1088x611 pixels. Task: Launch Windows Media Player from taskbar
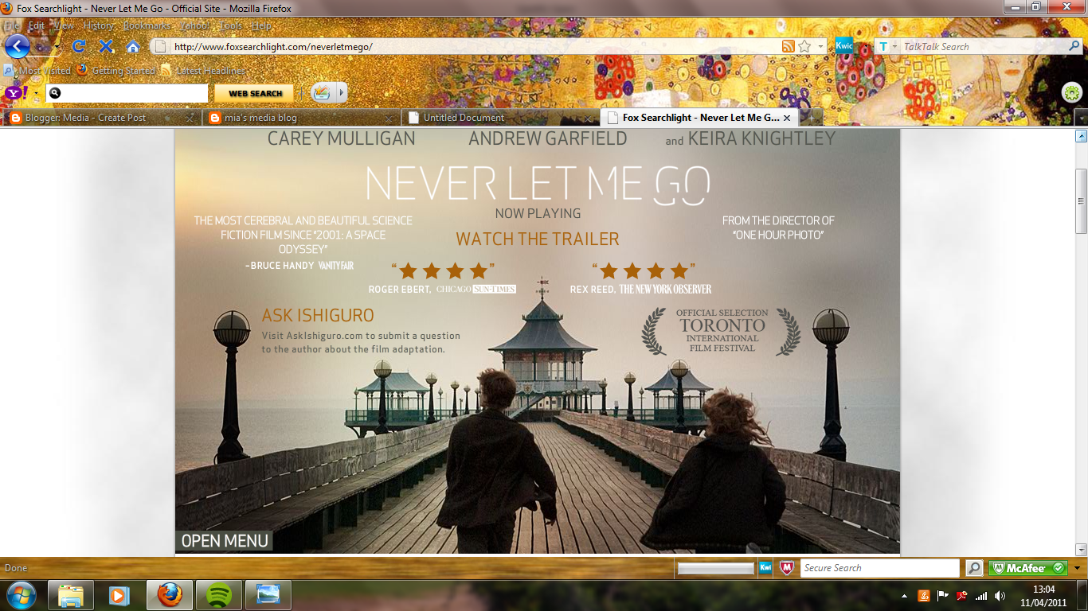pyautogui.click(x=119, y=595)
